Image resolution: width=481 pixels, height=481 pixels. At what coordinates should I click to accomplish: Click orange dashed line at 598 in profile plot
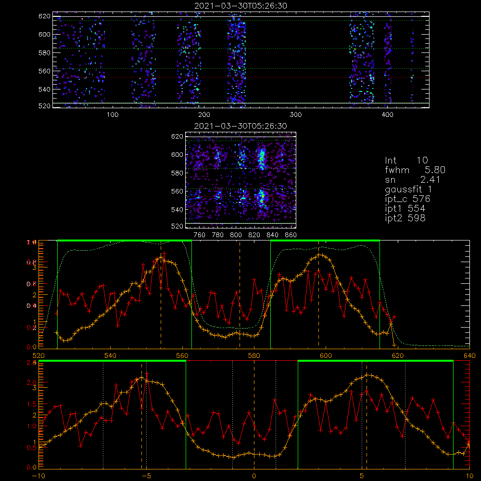[x=318, y=294]
